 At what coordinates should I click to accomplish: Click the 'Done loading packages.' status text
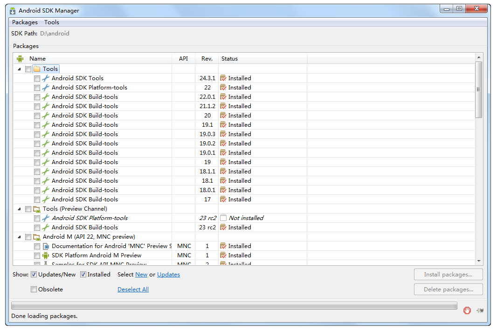point(44,316)
